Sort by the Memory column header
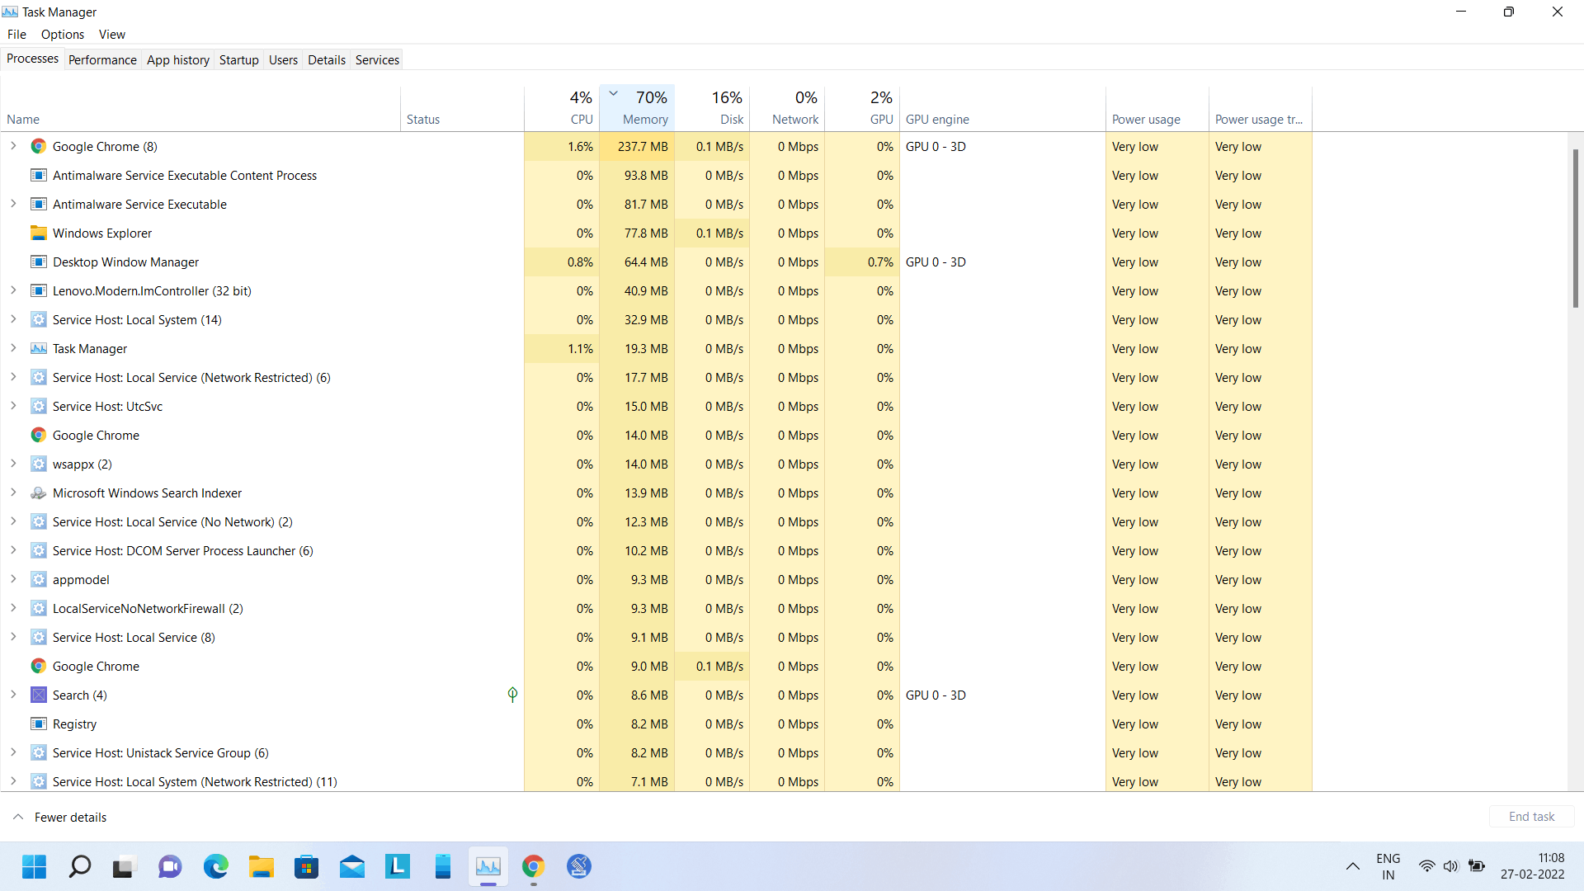This screenshot has width=1584, height=891. [x=637, y=108]
